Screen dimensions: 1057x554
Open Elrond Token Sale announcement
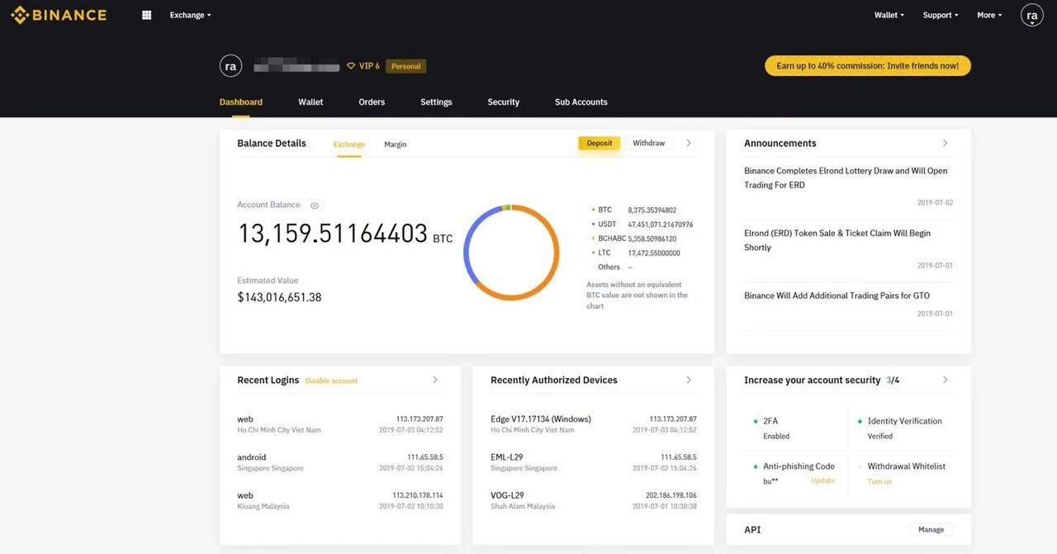(x=837, y=240)
